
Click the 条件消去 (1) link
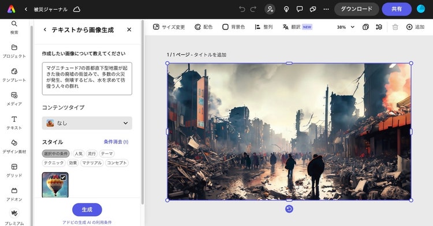point(116,142)
